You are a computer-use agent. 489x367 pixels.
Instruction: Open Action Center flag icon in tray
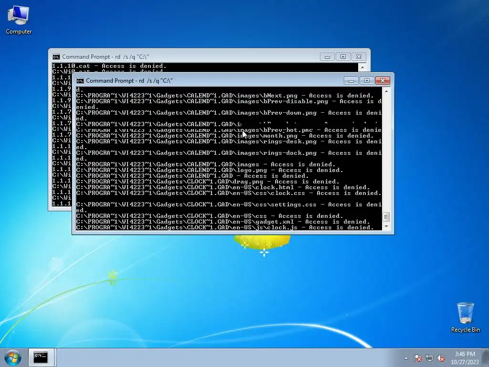[x=418, y=358]
